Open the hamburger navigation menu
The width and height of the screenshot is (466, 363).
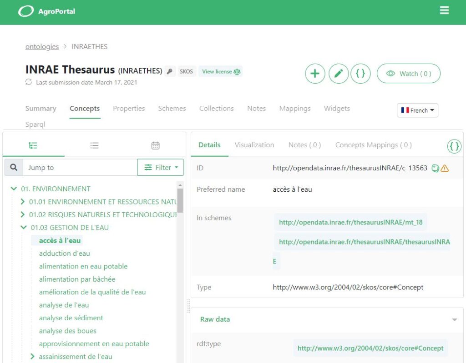pos(444,10)
